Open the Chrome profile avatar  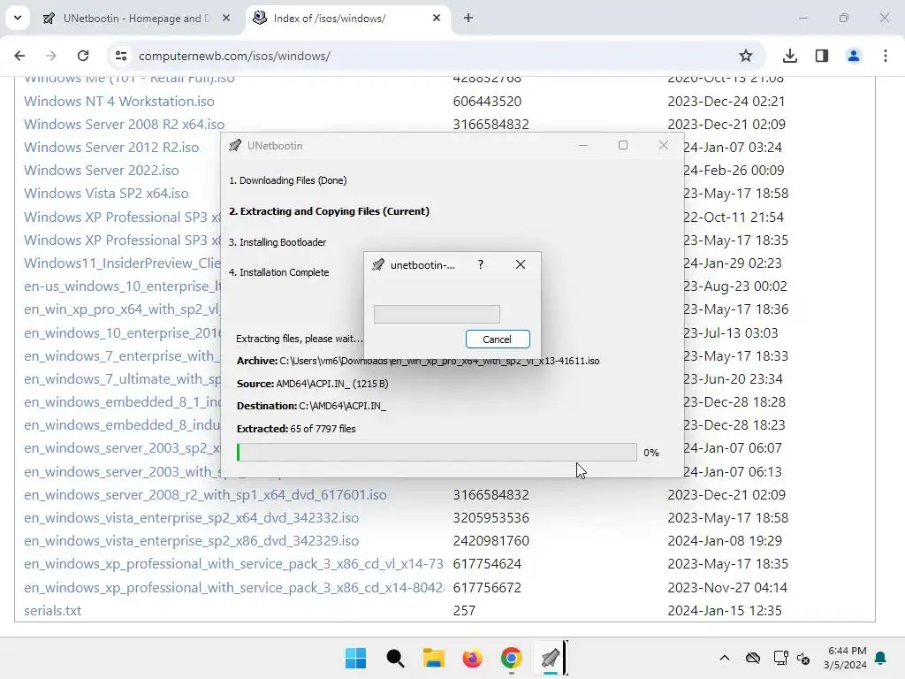854,56
